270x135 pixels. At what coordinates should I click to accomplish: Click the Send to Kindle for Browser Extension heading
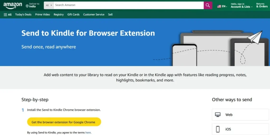coord(88,33)
